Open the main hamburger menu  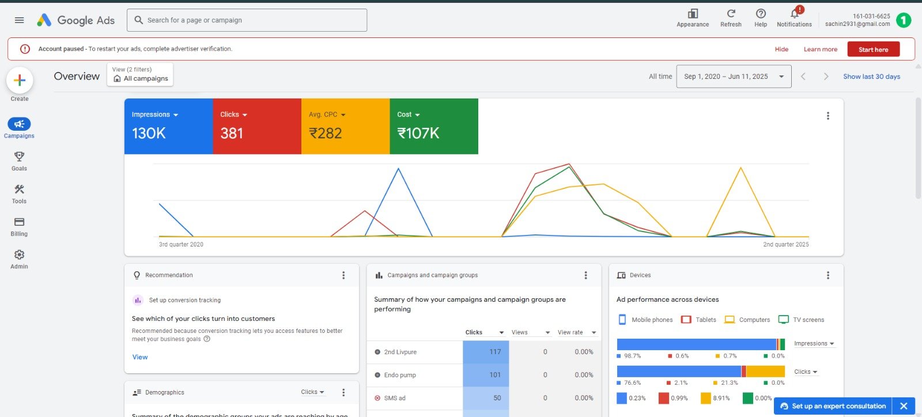click(x=19, y=20)
